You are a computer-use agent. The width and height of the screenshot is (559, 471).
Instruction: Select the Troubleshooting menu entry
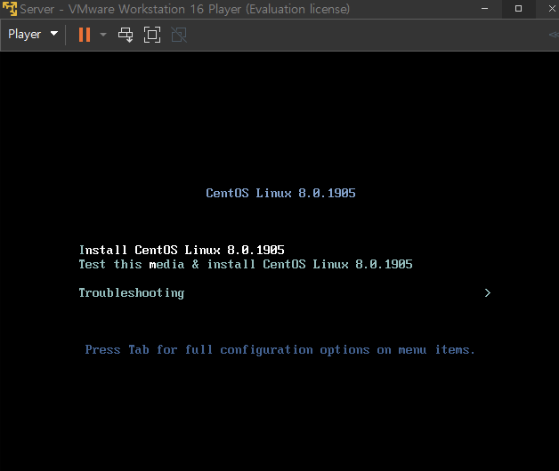point(132,293)
